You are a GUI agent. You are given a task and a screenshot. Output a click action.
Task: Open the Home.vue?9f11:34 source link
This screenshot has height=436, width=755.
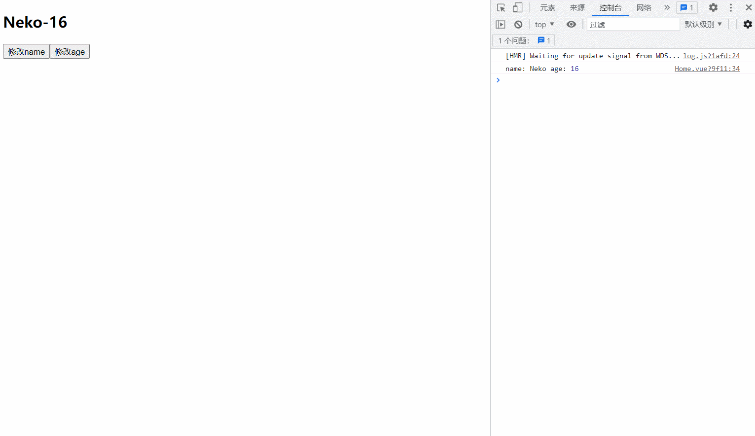707,69
